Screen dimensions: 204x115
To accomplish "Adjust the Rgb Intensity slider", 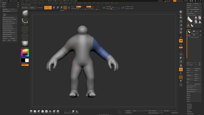I will point(79,9).
